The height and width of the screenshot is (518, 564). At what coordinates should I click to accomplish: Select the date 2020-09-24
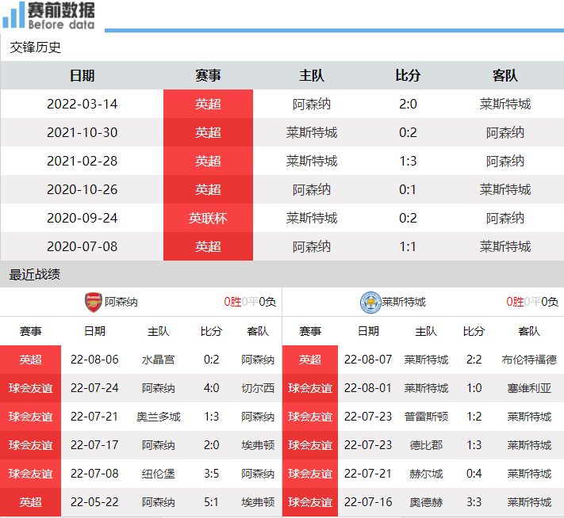82,218
